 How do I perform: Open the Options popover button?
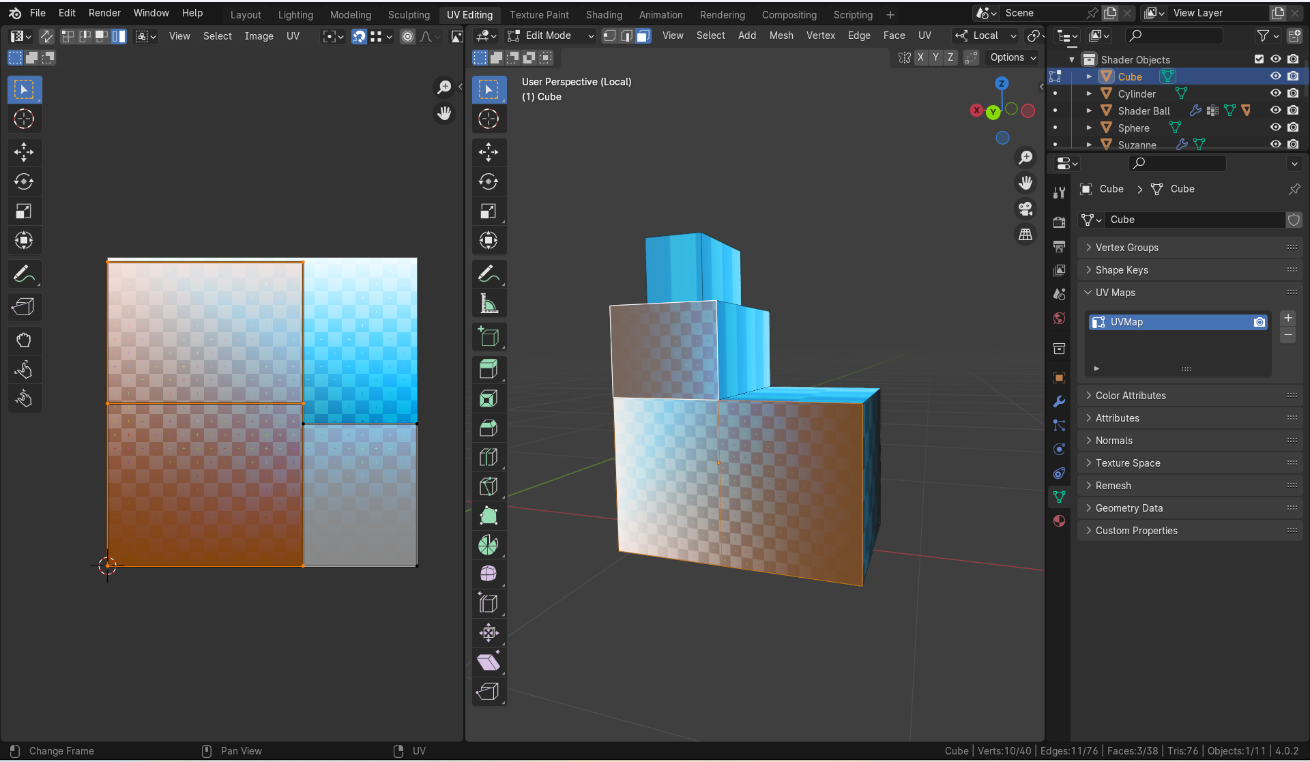pos(1013,57)
